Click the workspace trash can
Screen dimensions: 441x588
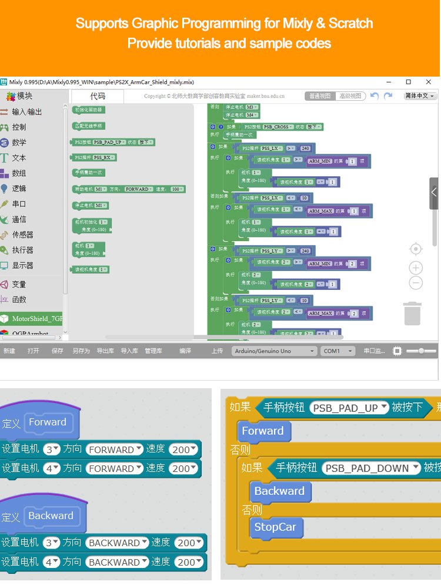[x=413, y=313]
